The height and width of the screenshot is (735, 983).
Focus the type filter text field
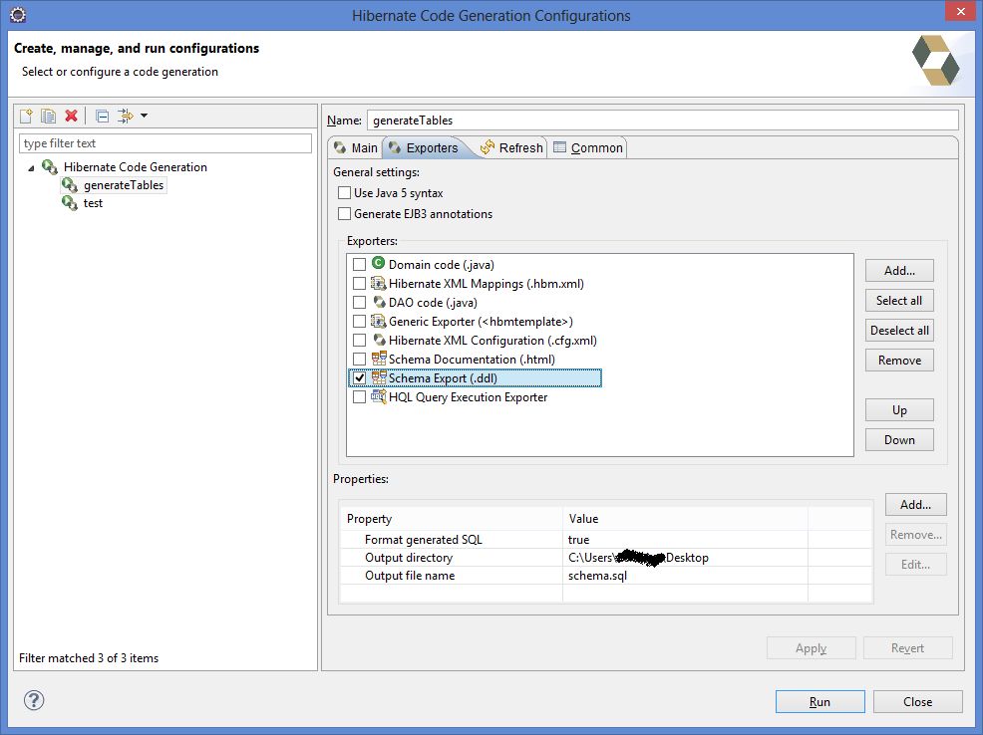tap(165, 143)
